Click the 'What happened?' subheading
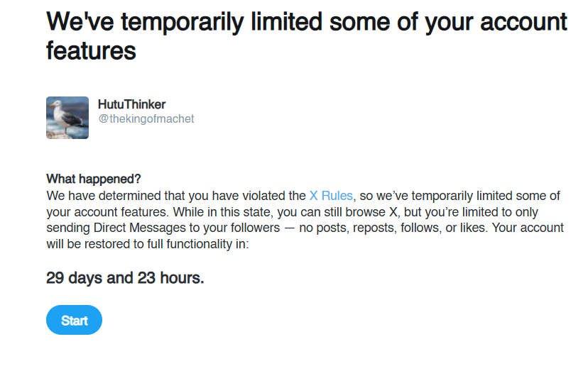Screen dimensions: 588x366 (x=93, y=179)
